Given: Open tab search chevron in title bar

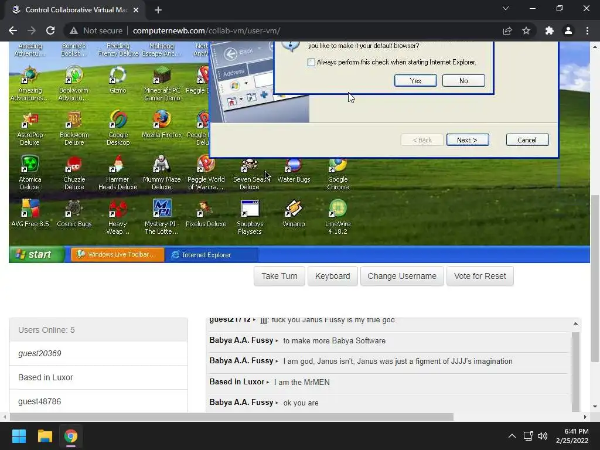Looking at the screenshot, I should tap(506, 8).
